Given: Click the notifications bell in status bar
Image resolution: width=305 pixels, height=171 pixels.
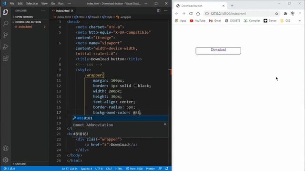Looking at the screenshot, I should point(167,169).
